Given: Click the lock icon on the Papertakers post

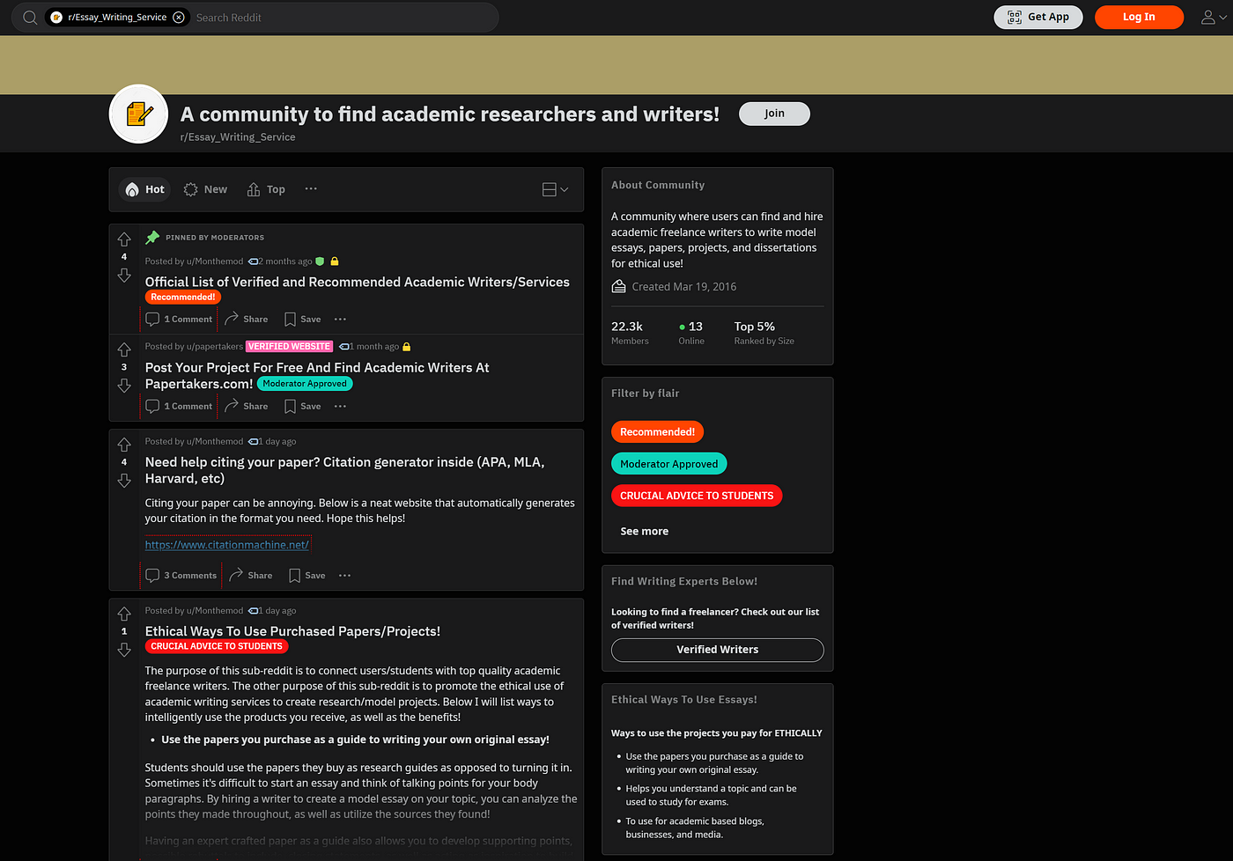Looking at the screenshot, I should click(406, 347).
